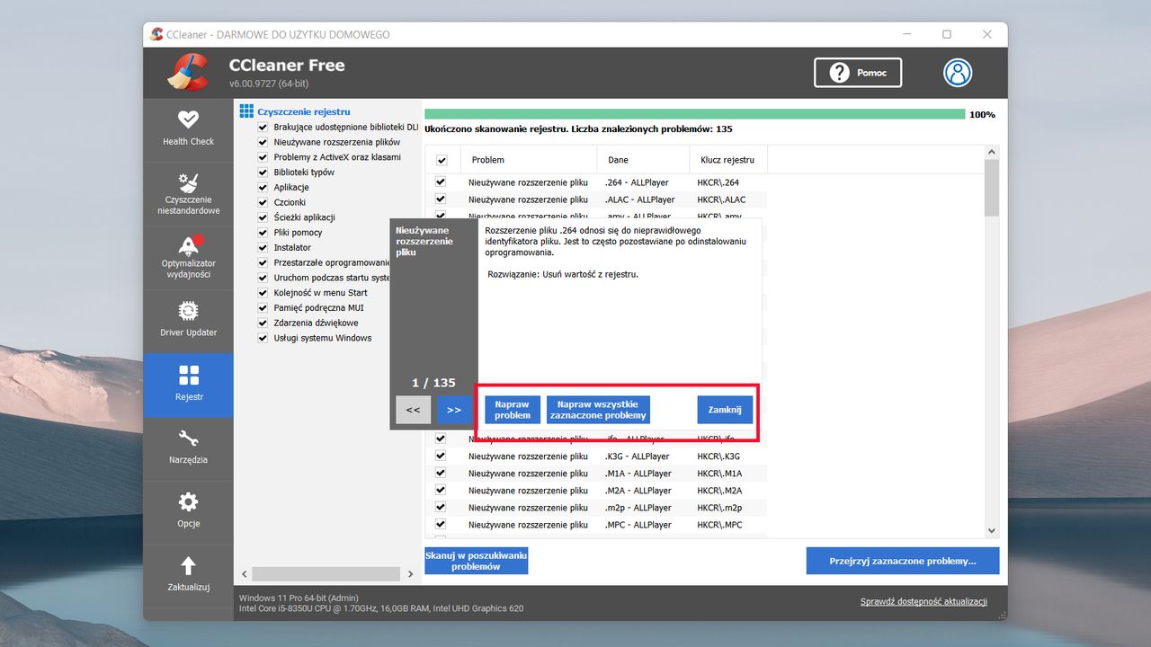Viewport: 1151px width, 647px height.
Task: Open the Sprawdź dostępne aktualizacje link
Action: [924, 601]
